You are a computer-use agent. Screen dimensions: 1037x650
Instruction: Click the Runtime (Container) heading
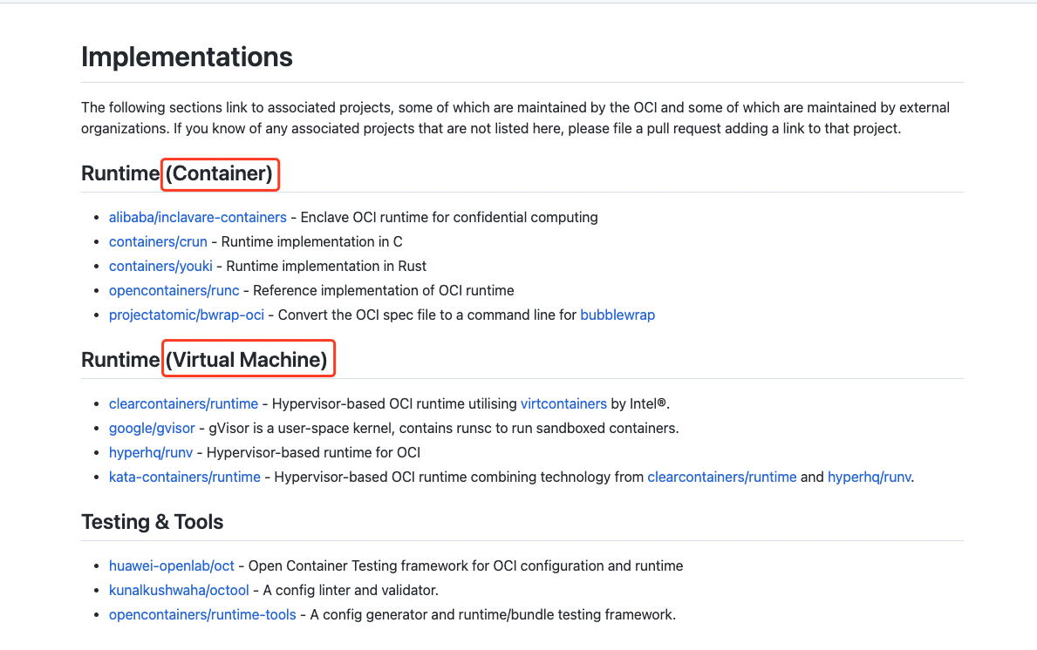176,173
